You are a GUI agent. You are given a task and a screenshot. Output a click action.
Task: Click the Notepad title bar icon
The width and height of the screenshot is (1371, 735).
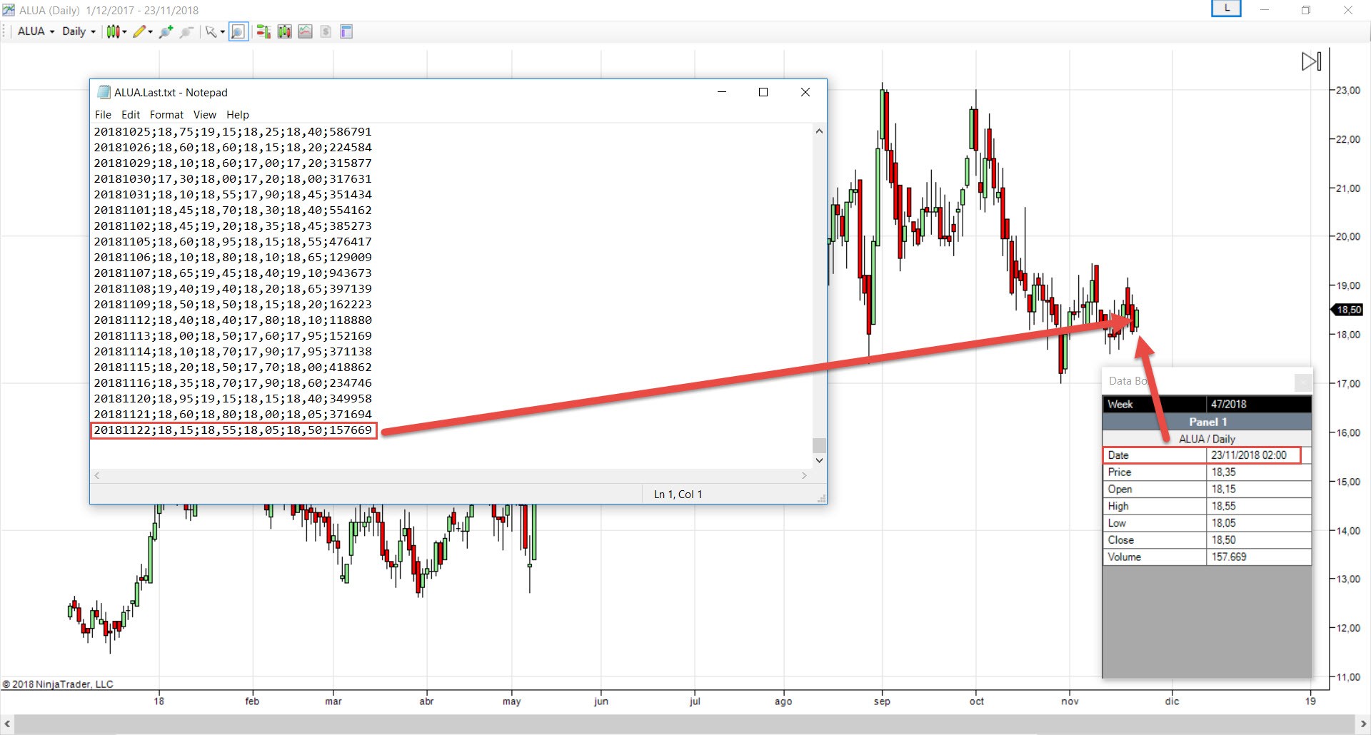click(104, 92)
